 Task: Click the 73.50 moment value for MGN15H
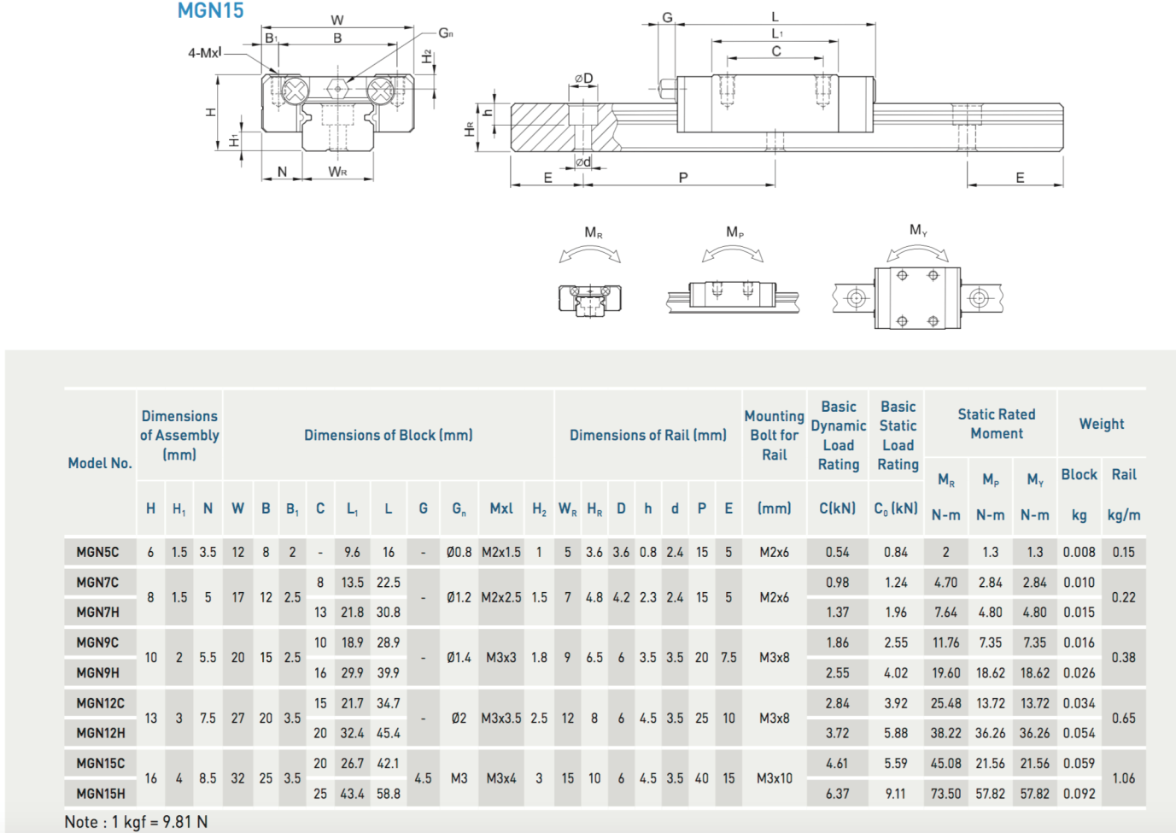point(946,794)
